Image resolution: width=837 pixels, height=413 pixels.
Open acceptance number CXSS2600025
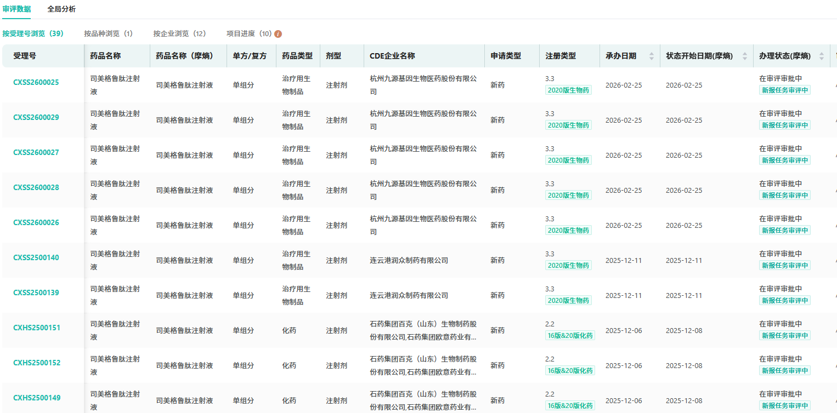(36, 83)
